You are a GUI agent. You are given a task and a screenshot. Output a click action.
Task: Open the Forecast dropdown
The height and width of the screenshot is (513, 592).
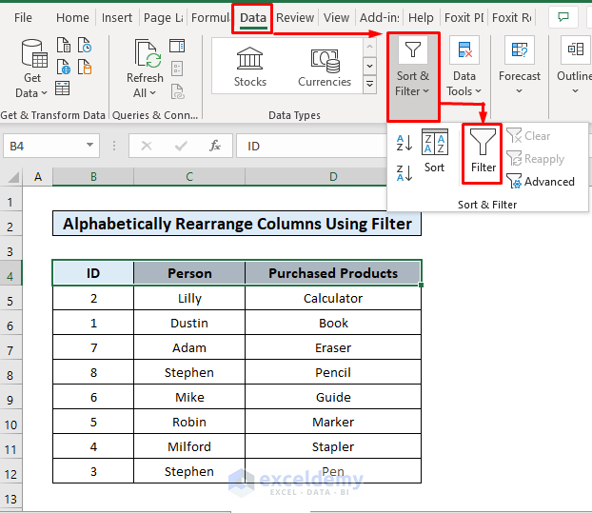tap(520, 67)
